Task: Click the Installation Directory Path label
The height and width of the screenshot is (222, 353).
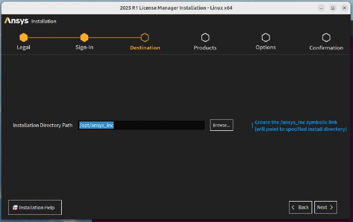Action: [42, 125]
